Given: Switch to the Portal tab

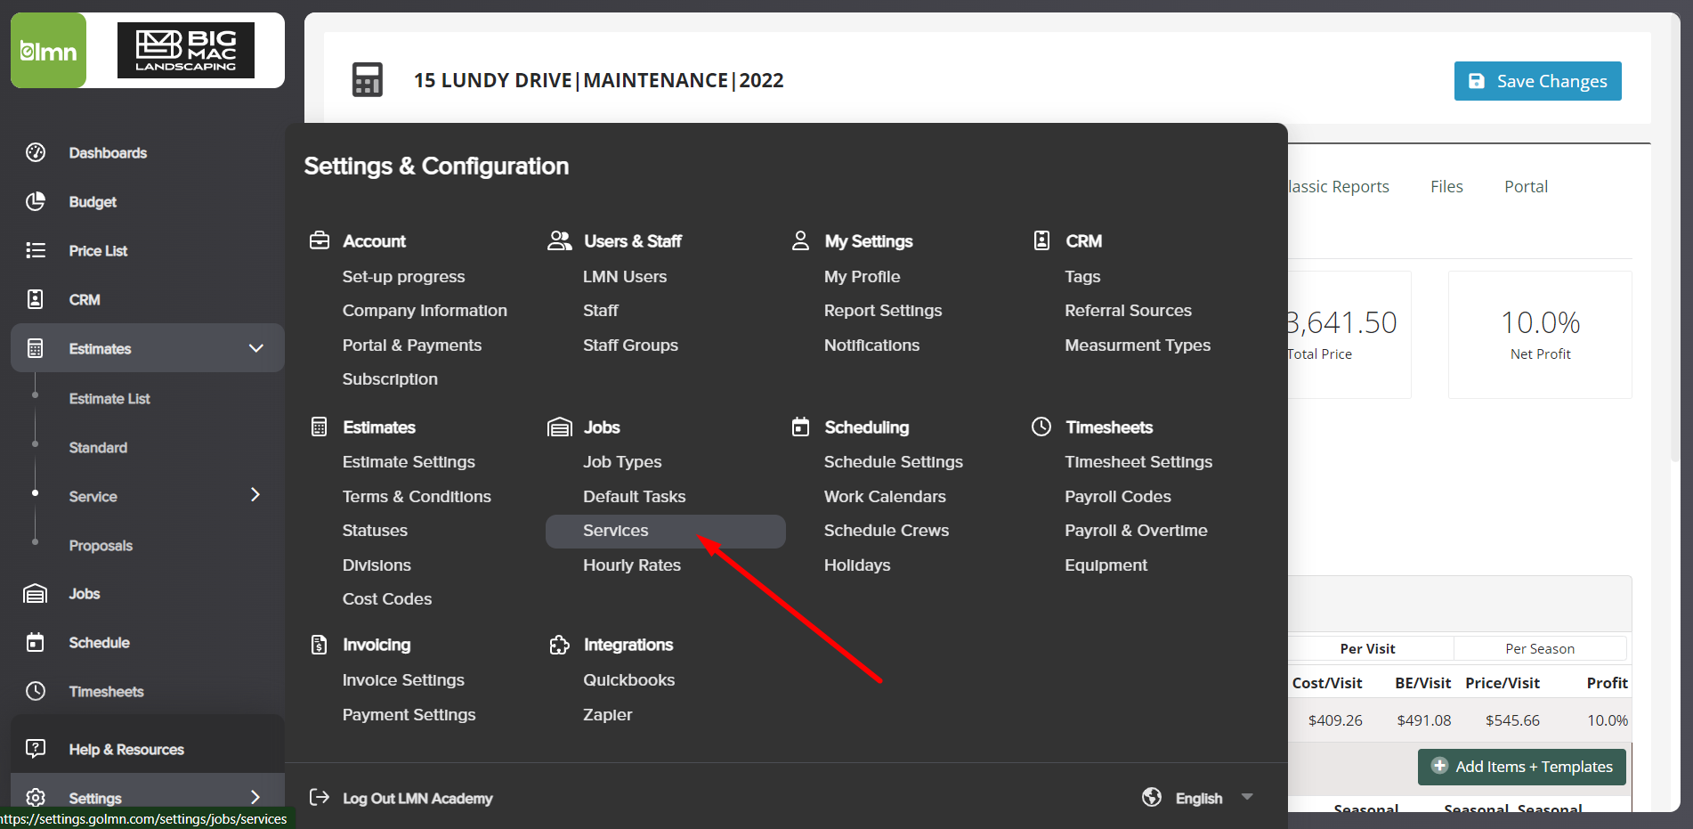Looking at the screenshot, I should pos(1526,186).
